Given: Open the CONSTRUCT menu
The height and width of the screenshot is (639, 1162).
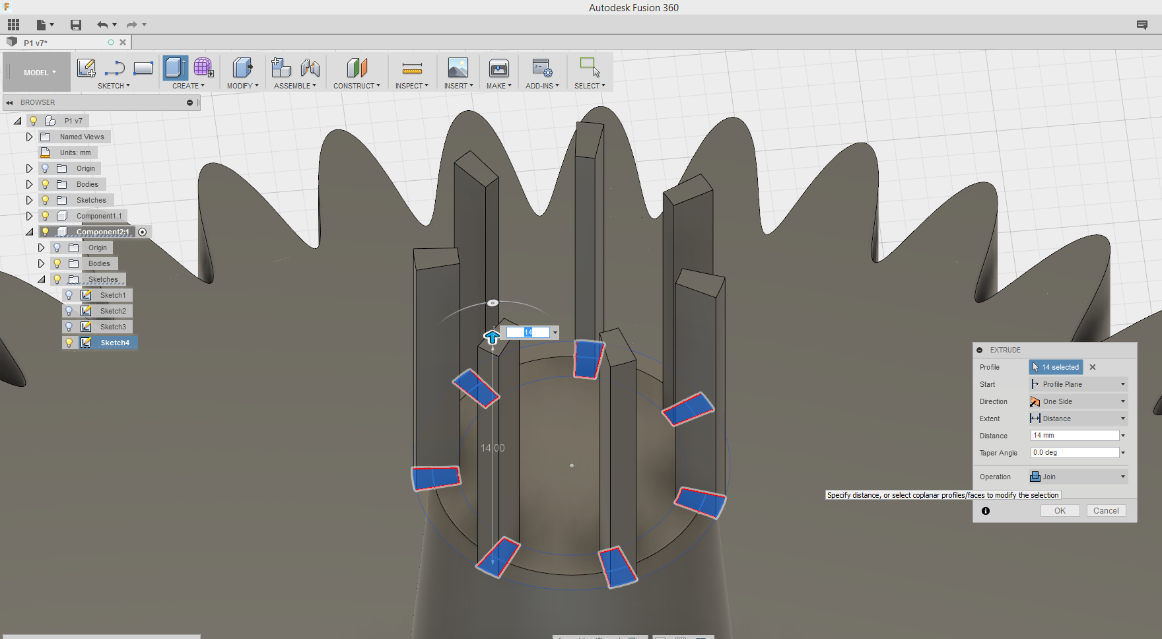Looking at the screenshot, I should (x=357, y=86).
